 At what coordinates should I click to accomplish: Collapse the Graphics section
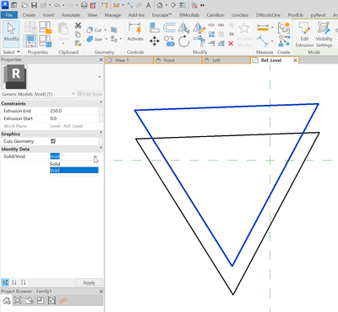101,133
